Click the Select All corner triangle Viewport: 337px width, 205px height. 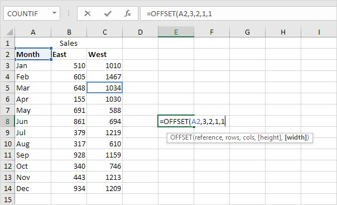pyautogui.click(x=9, y=32)
